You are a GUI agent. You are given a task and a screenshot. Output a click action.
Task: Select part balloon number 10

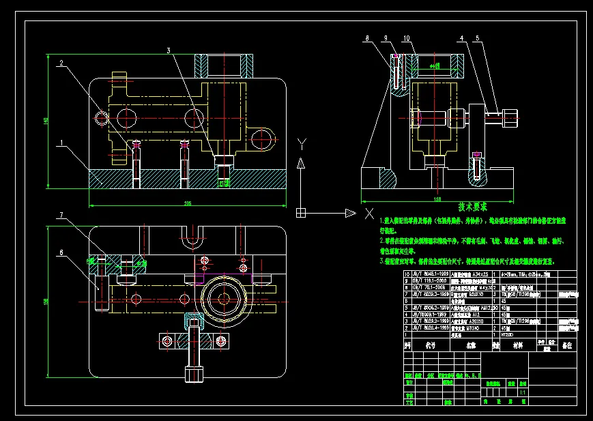[x=406, y=38]
